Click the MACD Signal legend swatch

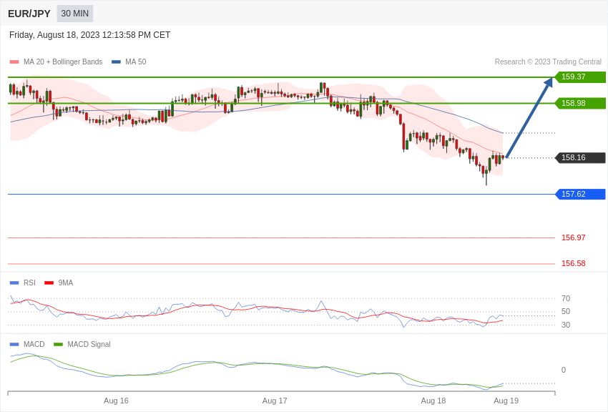(x=58, y=344)
